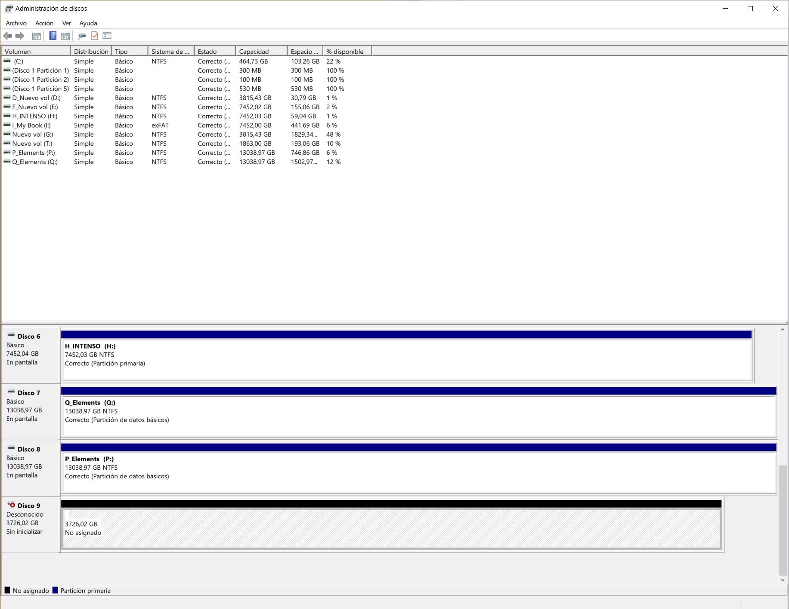Image resolution: width=789 pixels, height=609 pixels.
Task: Open Help via blue question mark icon
Action: (x=53, y=36)
